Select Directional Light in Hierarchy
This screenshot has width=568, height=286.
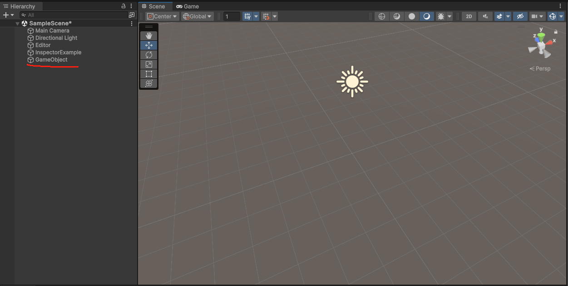coord(56,38)
